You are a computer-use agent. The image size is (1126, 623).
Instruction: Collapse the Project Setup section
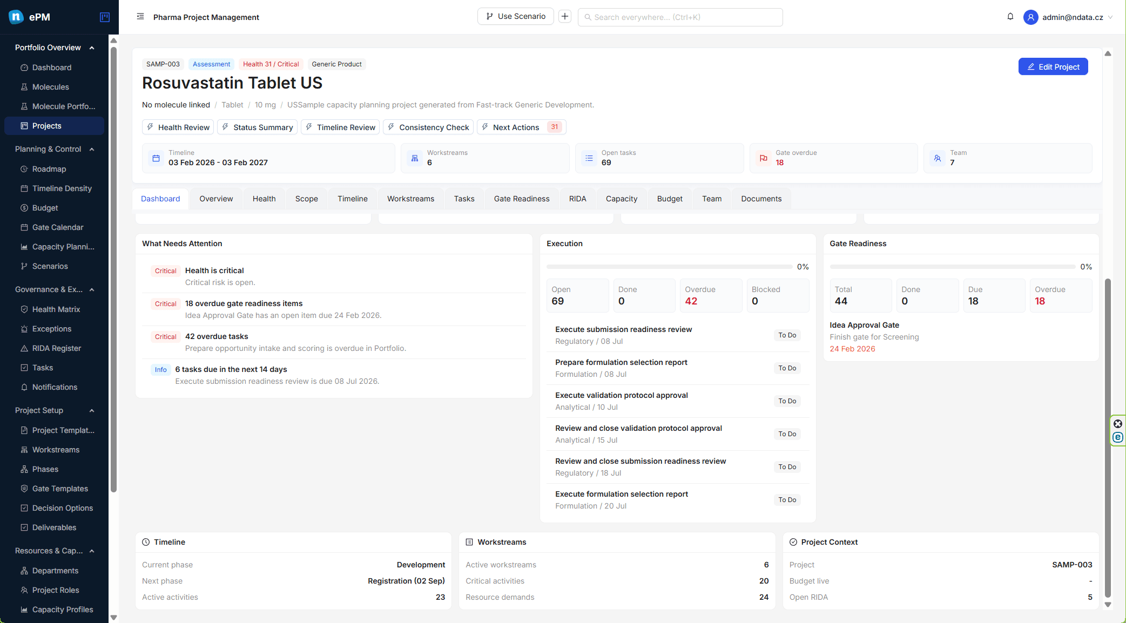(92, 410)
